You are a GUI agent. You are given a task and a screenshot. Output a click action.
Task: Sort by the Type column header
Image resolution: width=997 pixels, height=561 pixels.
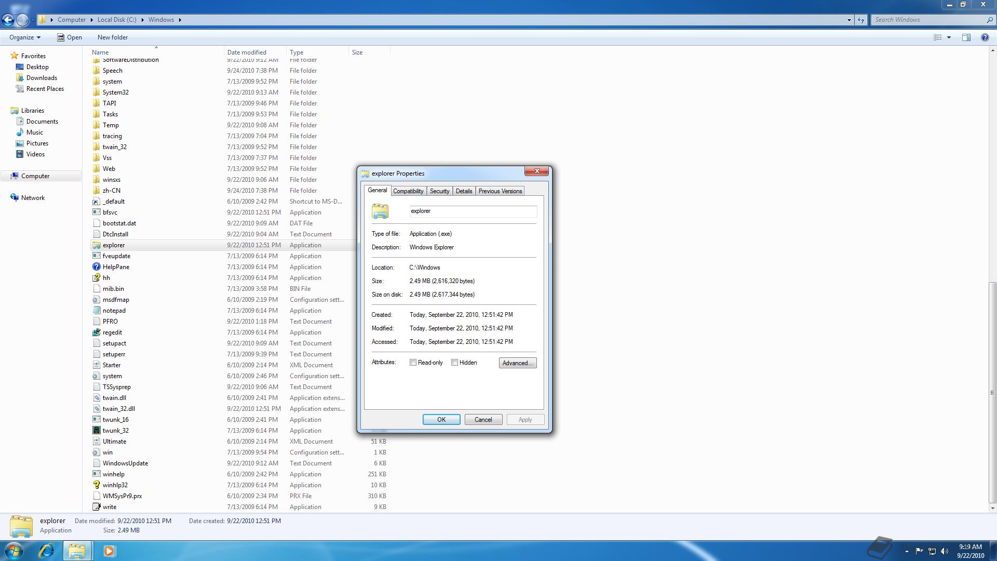click(x=318, y=52)
